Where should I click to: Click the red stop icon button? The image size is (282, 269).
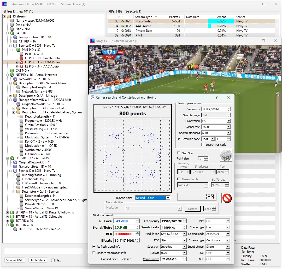[227, 198]
